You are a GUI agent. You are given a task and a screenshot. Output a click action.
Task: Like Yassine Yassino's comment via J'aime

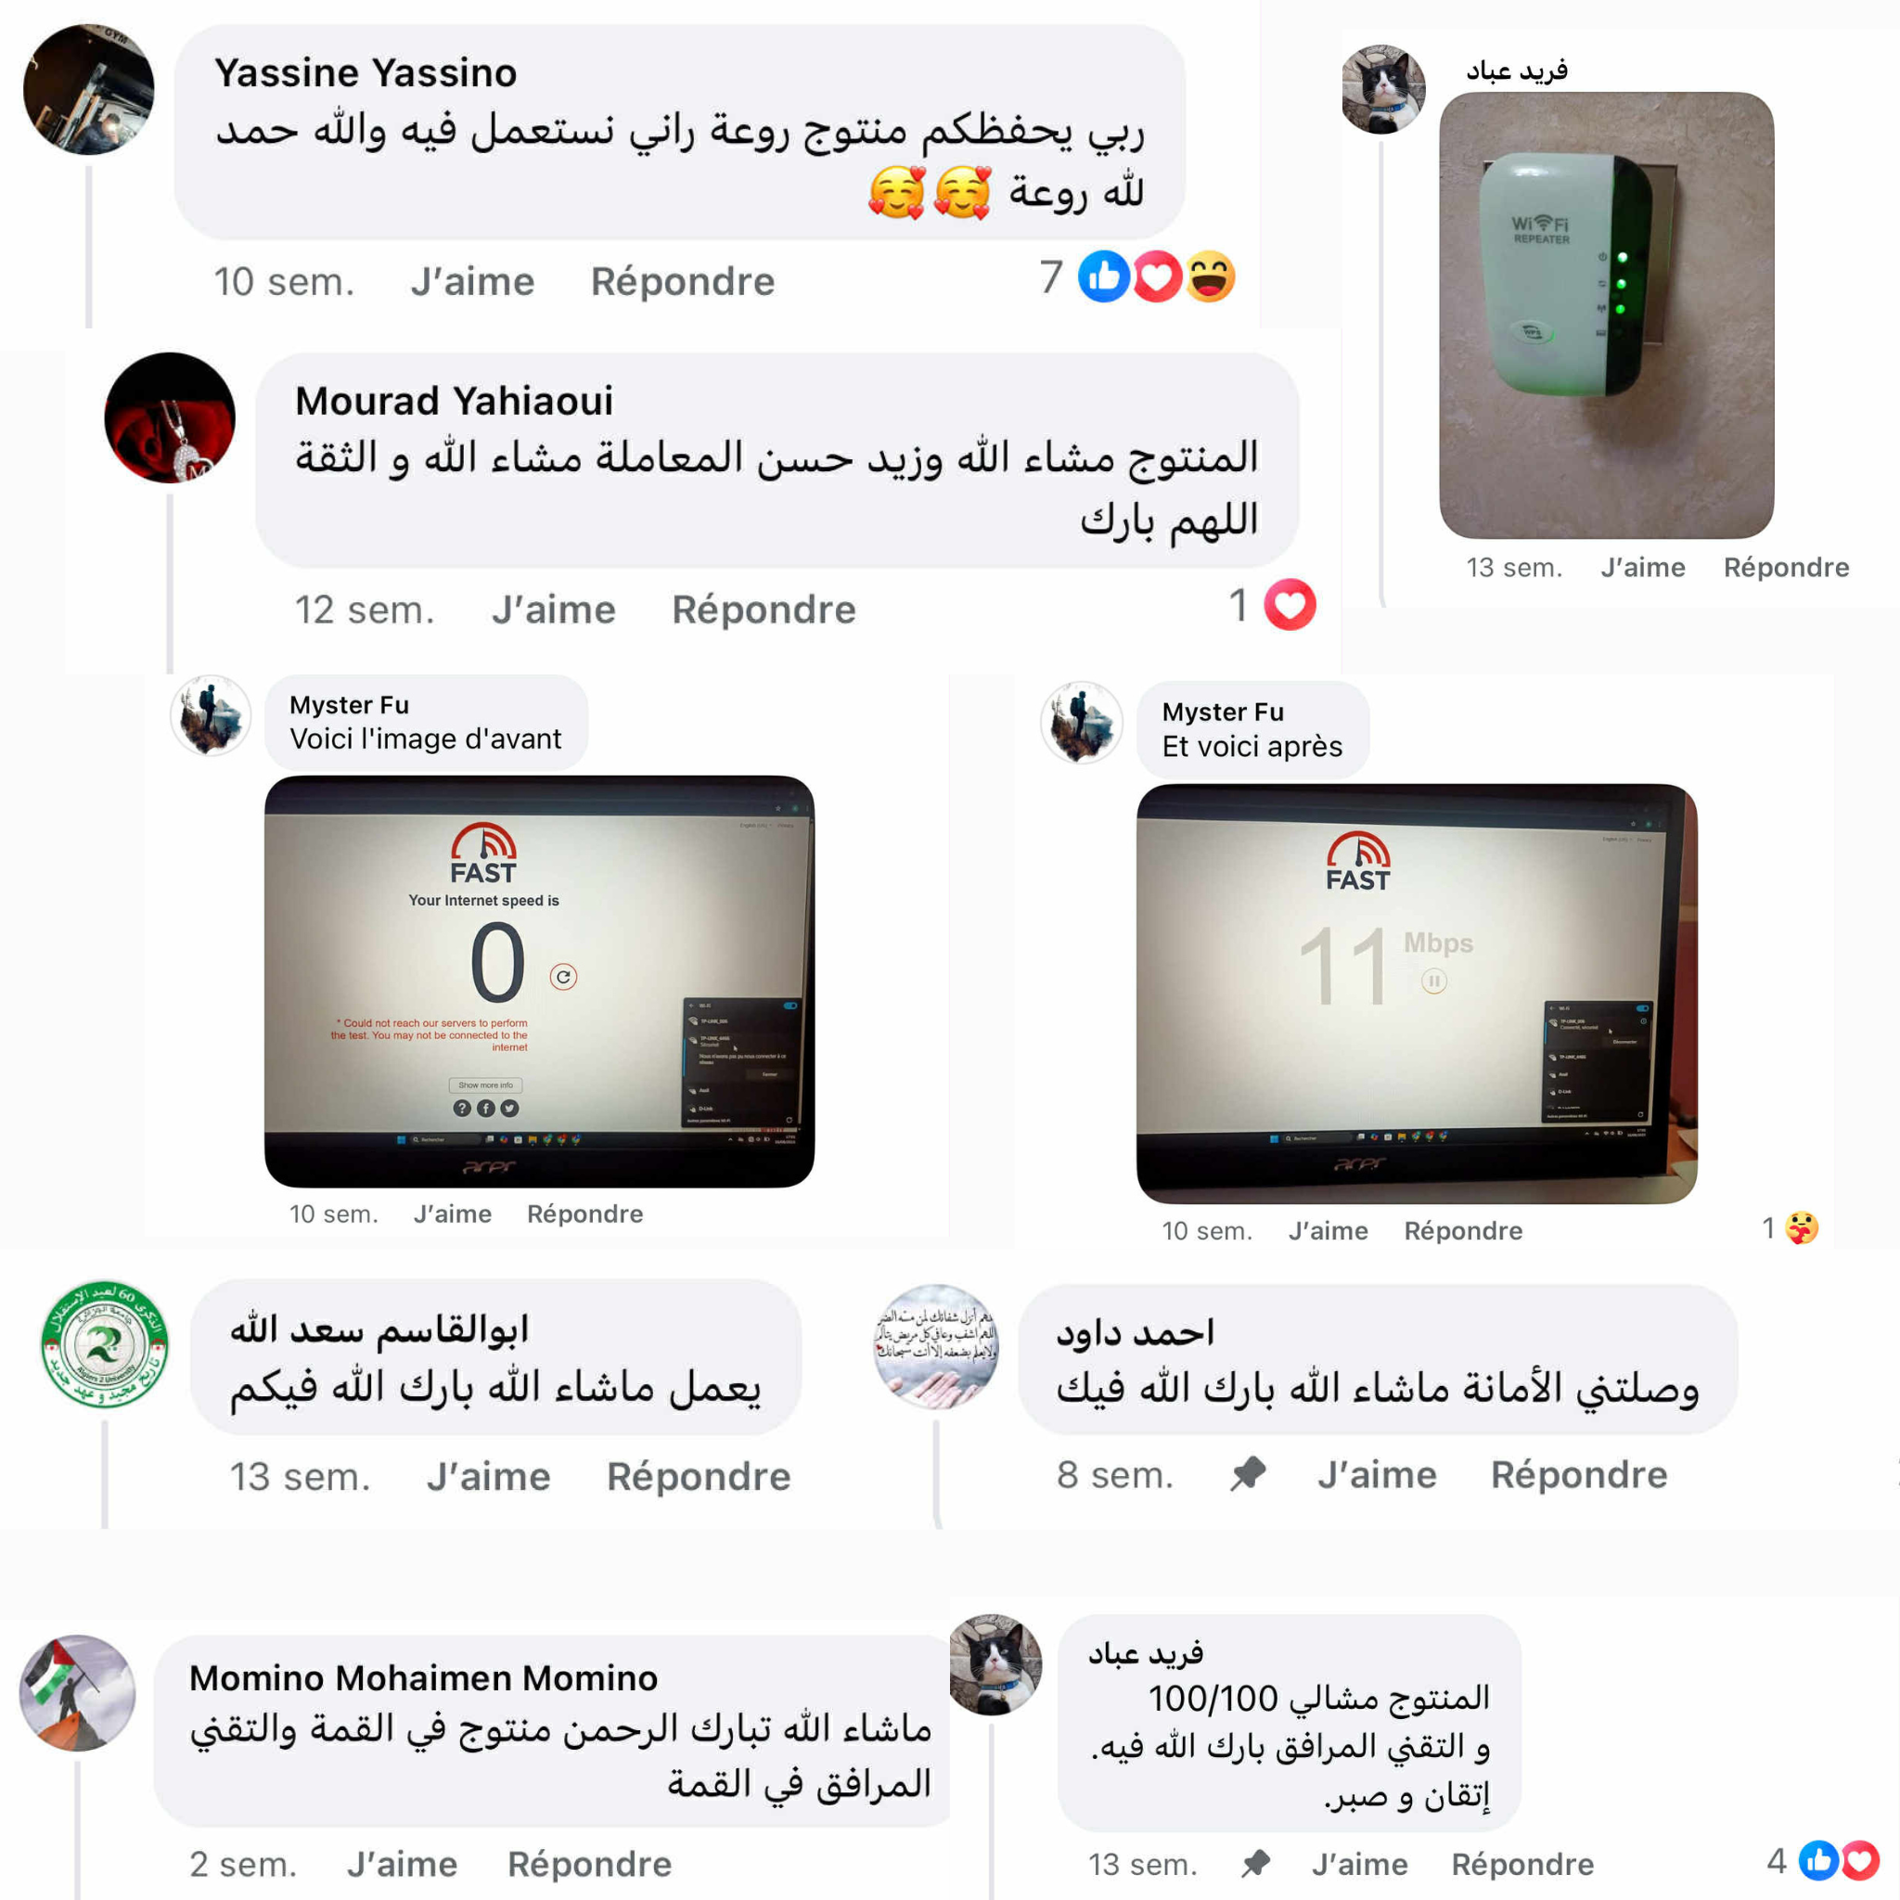[473, 282]
